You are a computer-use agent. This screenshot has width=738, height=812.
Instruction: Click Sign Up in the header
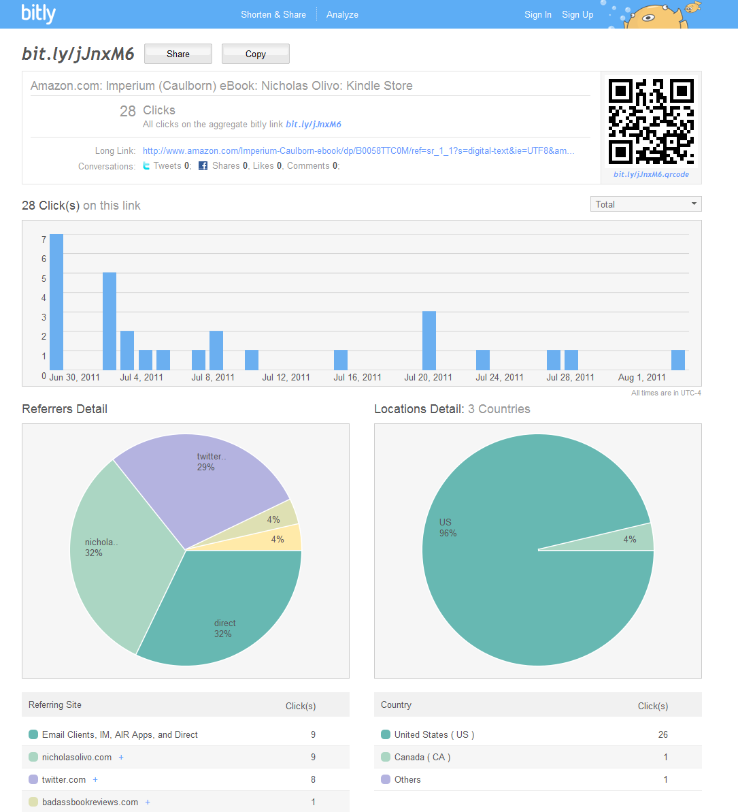tap(577, 14)
